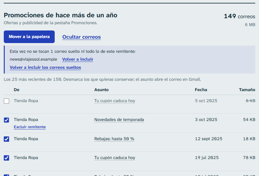This screenshot has height=176, width=259.
Task: Uncheck the 'Rebajas: hasta 50 %' 12 sept checkbox
Action: 6,139
